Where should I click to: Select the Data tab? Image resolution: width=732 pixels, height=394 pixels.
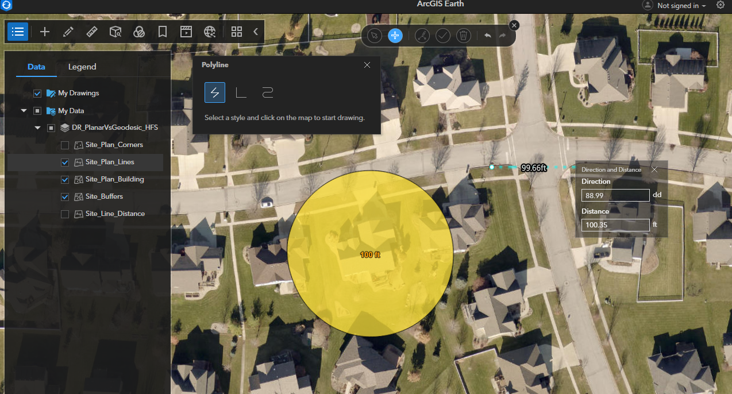point(36,67)
